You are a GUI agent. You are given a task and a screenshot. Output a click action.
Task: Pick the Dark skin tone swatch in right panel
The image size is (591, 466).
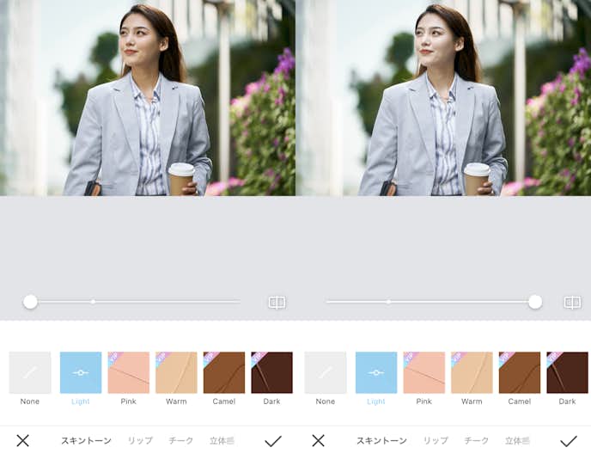(567, 372)
